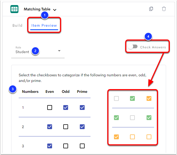This screenshot has width=177, height=155.
Task: Check the Prime box for number 3
Action: pyautogui.click(x=82, y=146)
